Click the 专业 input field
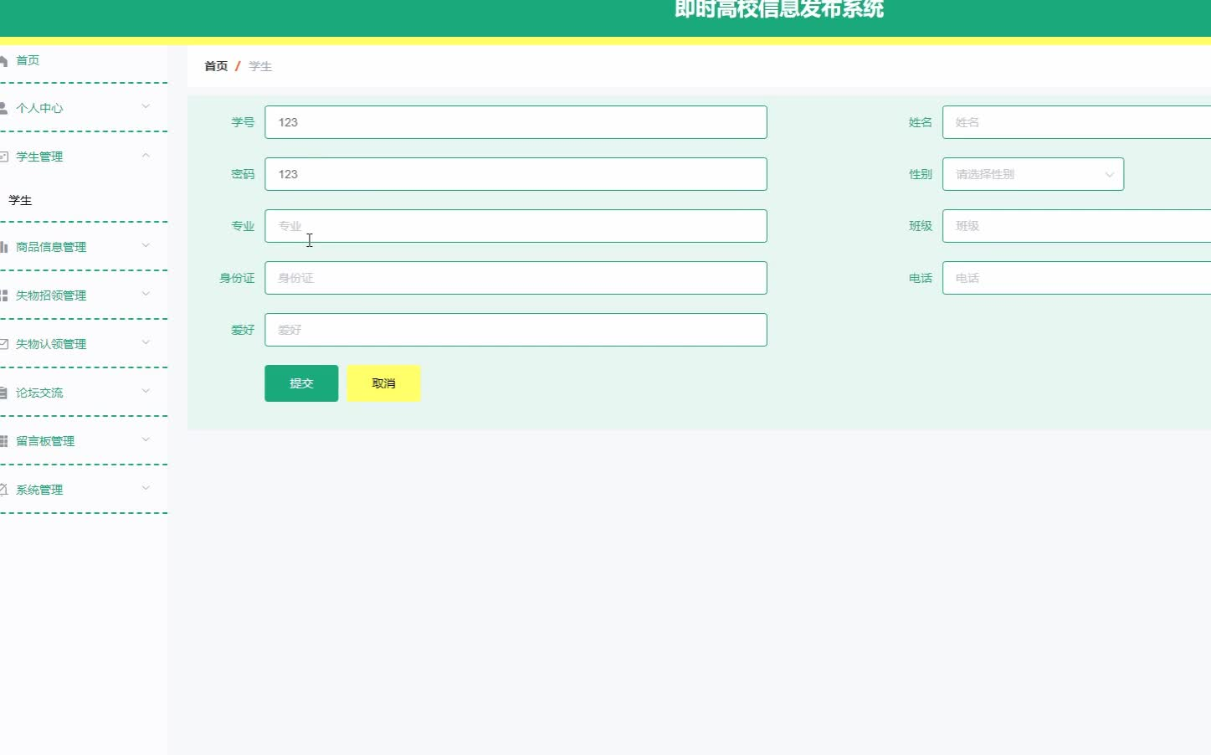 (x=516, y=225)
